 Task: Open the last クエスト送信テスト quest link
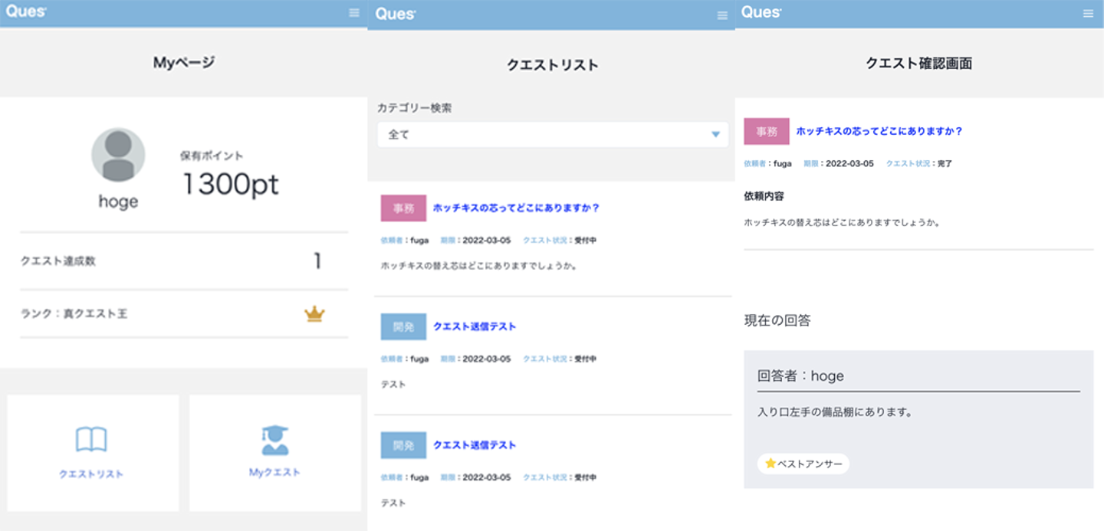[474, 445]
